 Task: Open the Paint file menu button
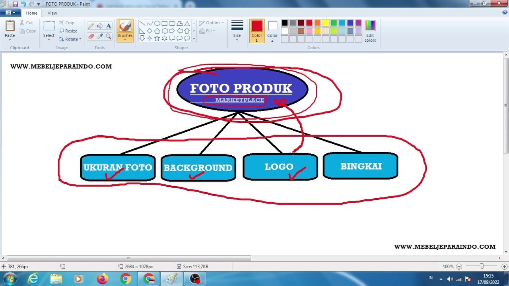click(10, 13)
